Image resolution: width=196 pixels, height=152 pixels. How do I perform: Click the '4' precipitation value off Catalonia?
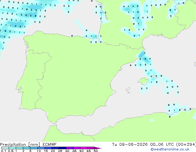click(x=145, y=59)
